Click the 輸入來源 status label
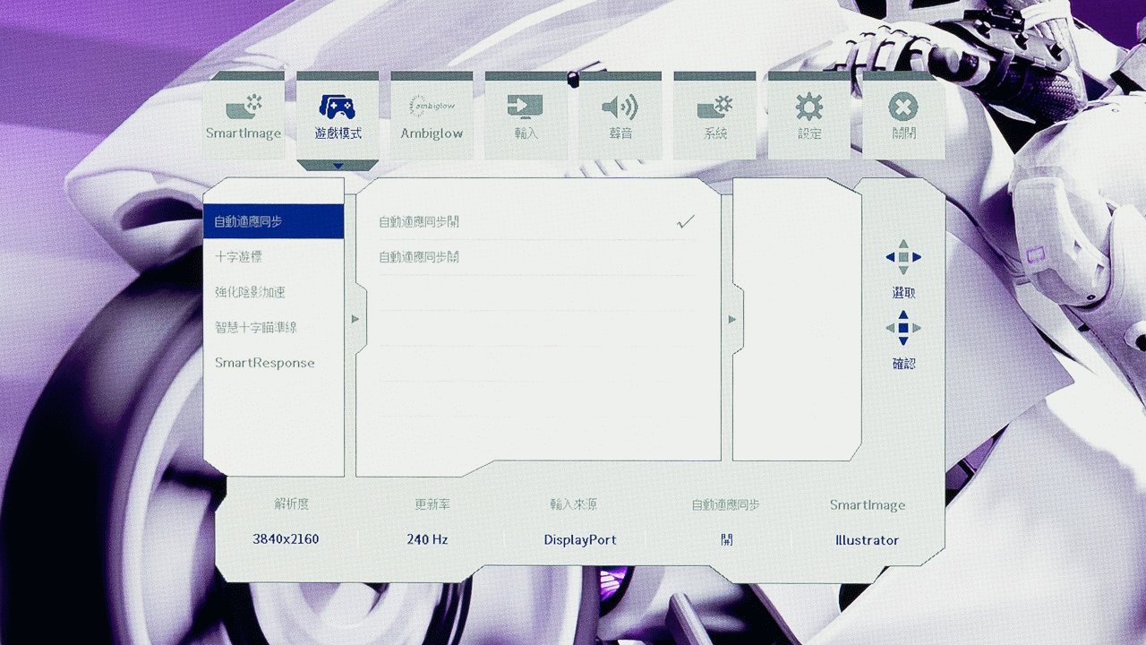 574,504
